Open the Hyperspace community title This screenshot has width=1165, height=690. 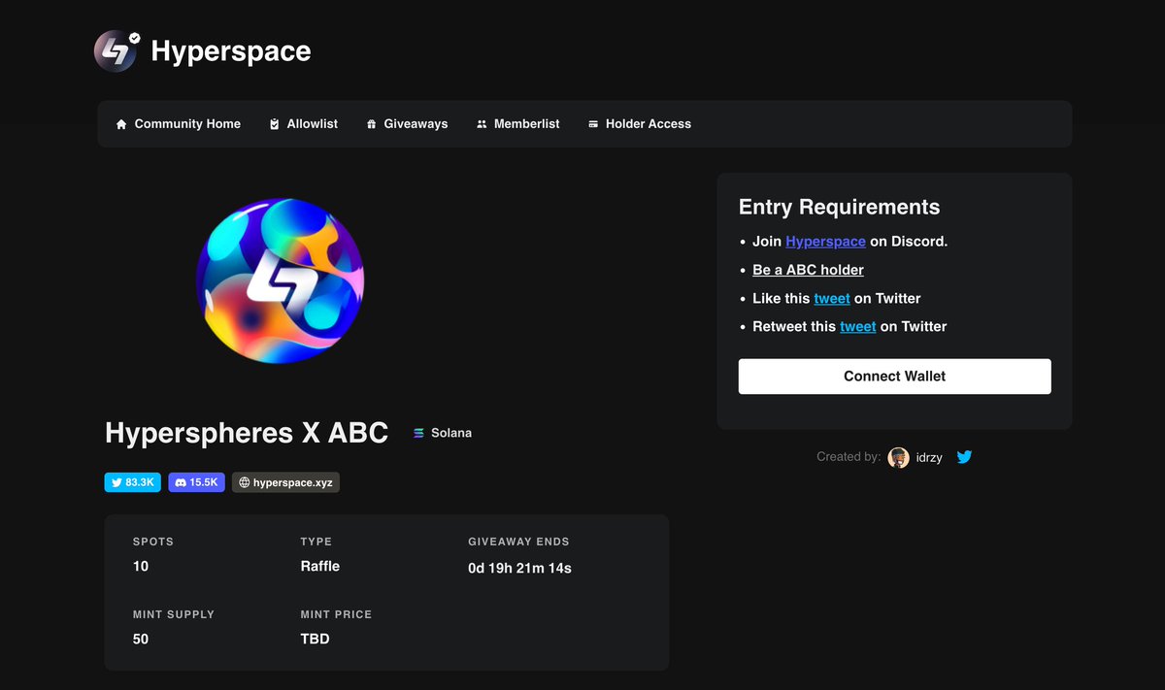click(231, 51)
